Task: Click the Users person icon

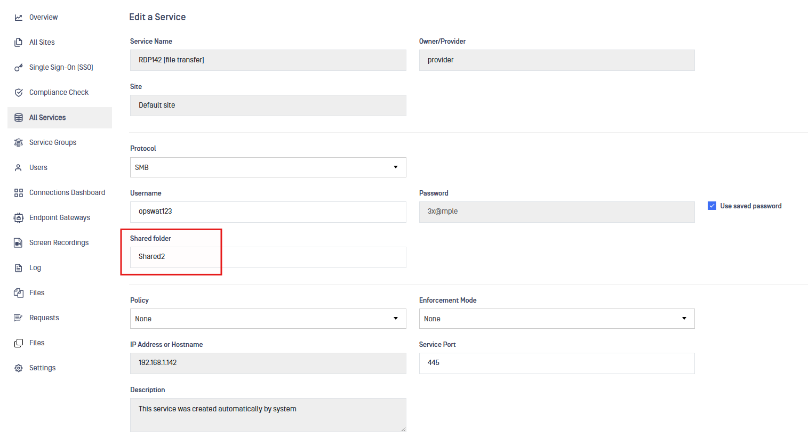Action: click(x=19, y=168)
